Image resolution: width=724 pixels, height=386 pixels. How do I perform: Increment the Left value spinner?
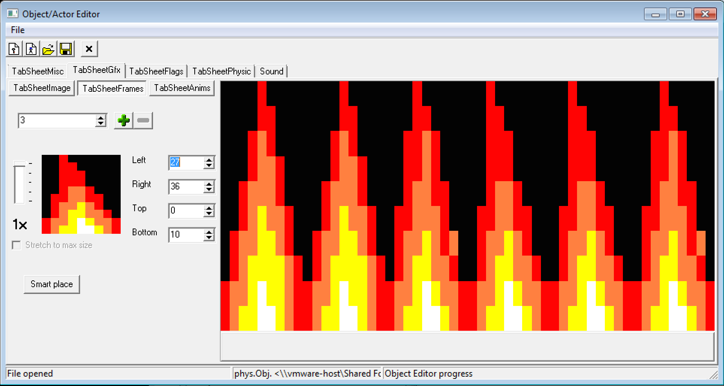(209, 160)
